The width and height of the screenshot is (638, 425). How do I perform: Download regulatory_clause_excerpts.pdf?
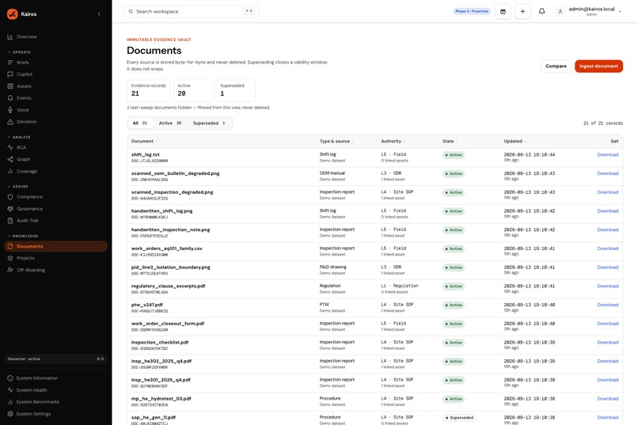(x=607, y=286)
